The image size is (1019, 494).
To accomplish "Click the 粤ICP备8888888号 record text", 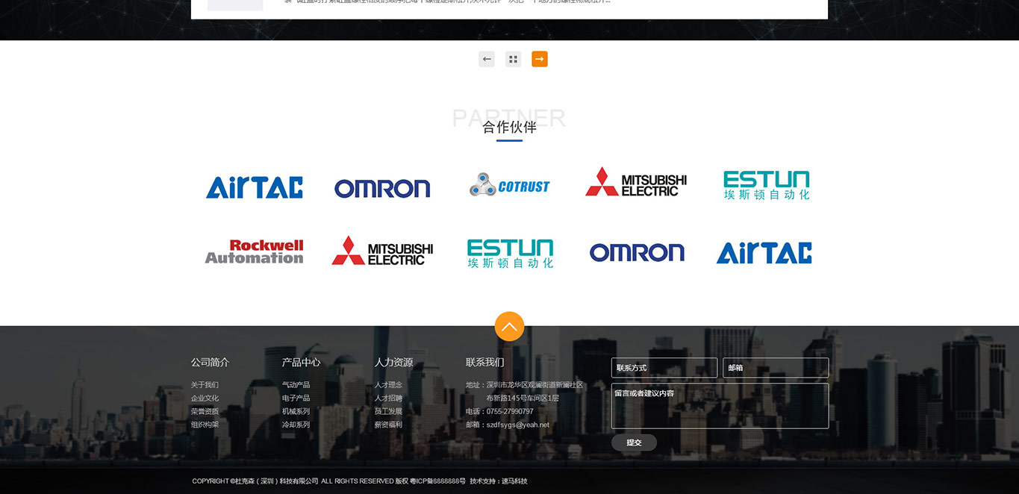I will pos(437,481).
